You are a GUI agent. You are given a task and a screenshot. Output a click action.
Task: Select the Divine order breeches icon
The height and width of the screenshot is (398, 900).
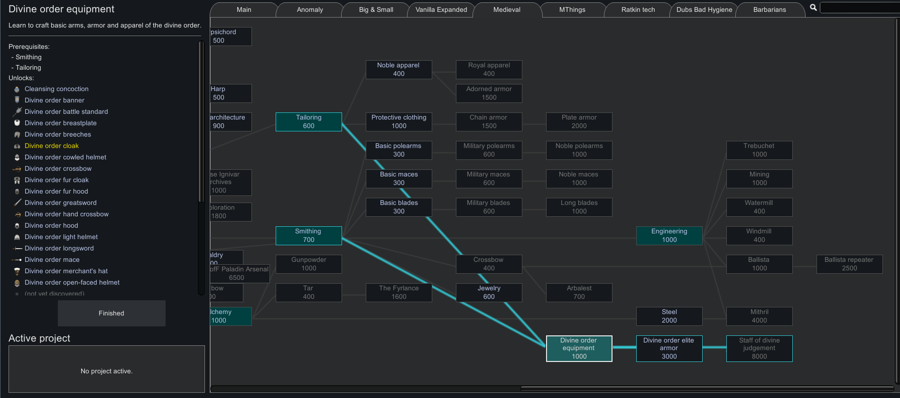(17, 135)
